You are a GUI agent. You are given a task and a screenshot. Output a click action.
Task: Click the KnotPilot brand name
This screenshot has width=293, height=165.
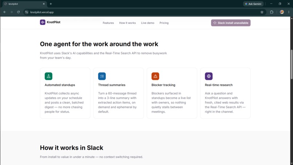[x=53, y=22]
